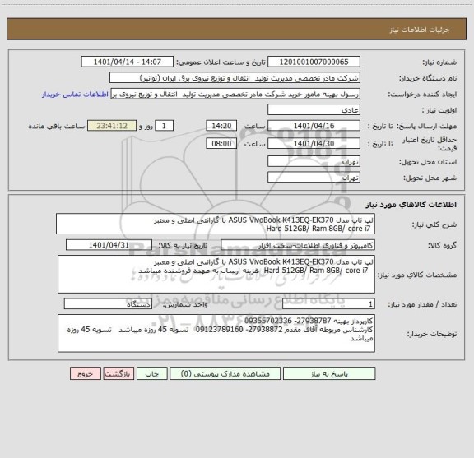474x458 pixels.
Task: Click the remaining days field showing 1
Action: coord(164,126)
